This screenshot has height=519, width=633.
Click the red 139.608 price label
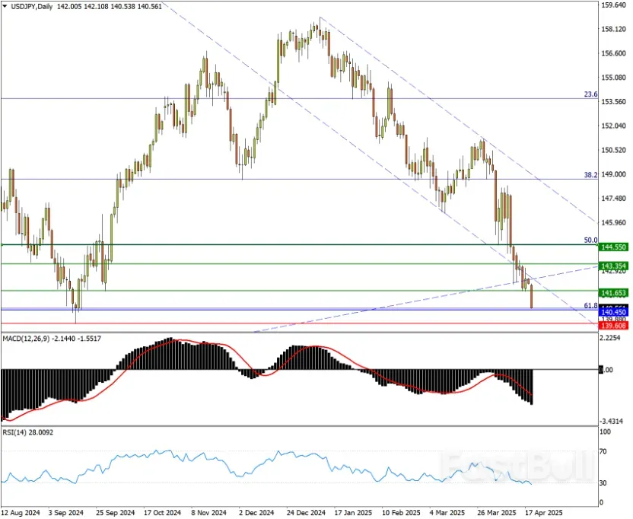(613, 326)
